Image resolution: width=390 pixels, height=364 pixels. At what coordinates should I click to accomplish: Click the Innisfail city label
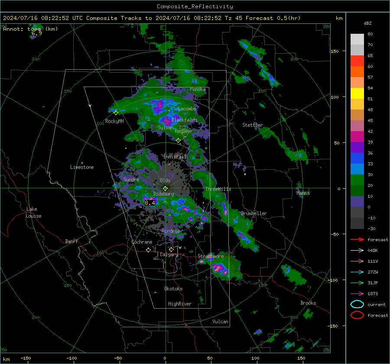175,157
